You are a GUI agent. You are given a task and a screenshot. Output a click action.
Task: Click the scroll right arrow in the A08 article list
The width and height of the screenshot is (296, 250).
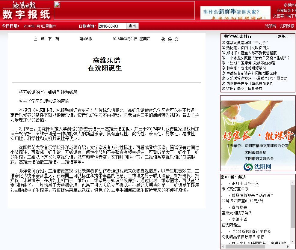[288, 246]
